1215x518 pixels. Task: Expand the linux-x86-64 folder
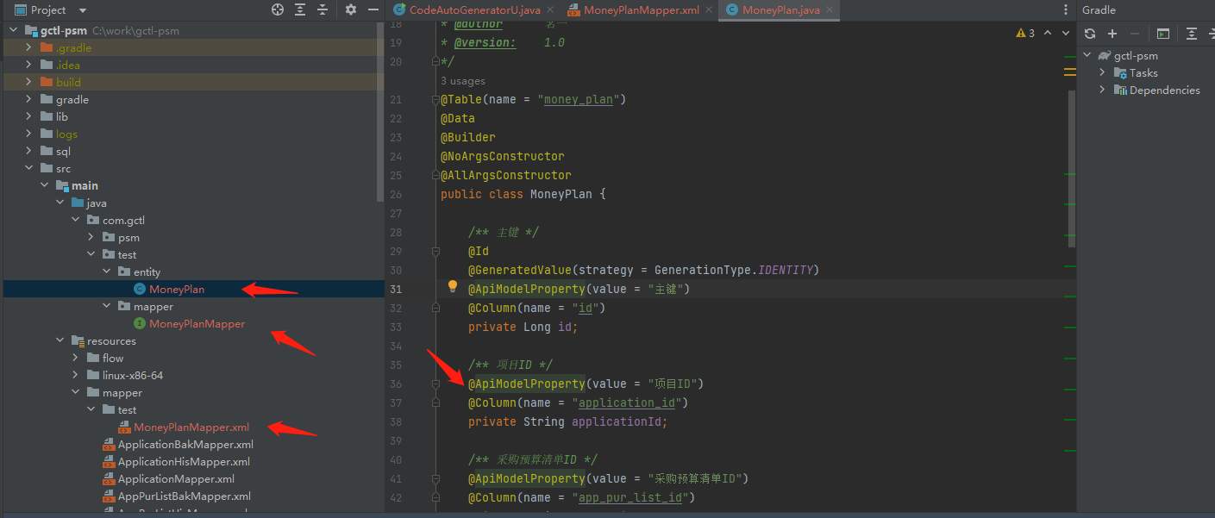[76, 376]
